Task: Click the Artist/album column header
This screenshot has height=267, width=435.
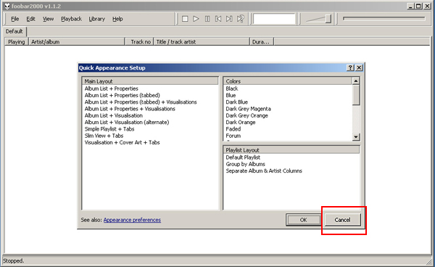Action: 77,42
